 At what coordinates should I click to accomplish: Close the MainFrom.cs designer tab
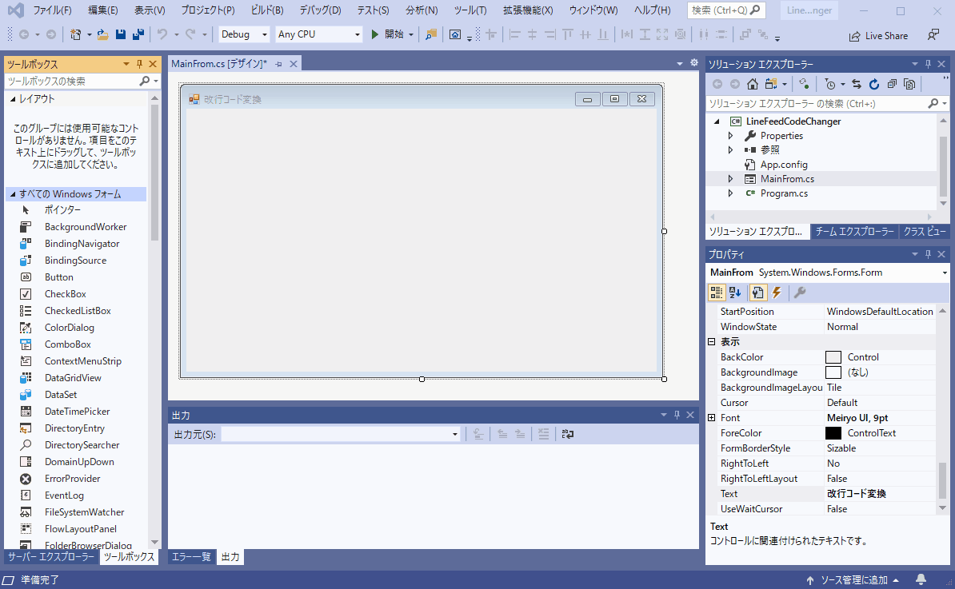tap(294, 64)
